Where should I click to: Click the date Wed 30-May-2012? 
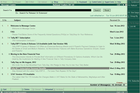tap(117, 44)
